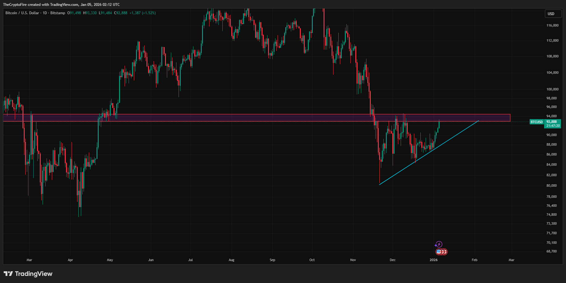Open the overlapping US flag economic events icons
The width and height of the screenshot is (566, 283).
[442, 252]
